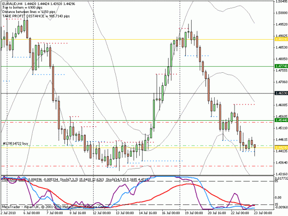Image resolution: width=288 pixels, height=216 pixels.
Task: Click the 1.46085 price axis value
Action: pos(282,105)
